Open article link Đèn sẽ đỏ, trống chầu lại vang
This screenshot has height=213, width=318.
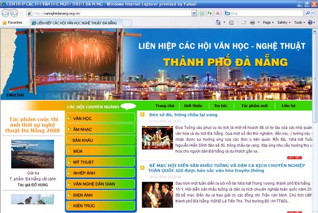(175, 115)
